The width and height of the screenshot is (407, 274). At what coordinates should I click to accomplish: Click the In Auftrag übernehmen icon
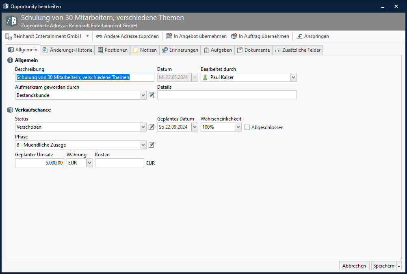(234, 36)
